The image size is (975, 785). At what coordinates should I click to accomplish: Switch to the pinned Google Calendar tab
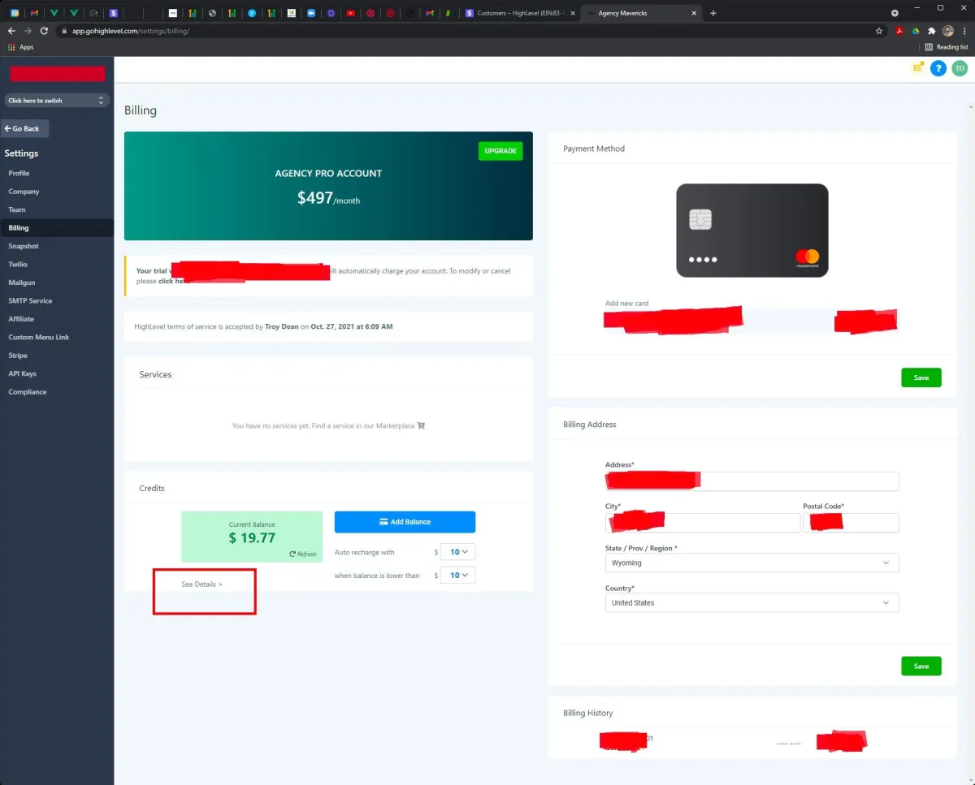[x=14, y=13]
